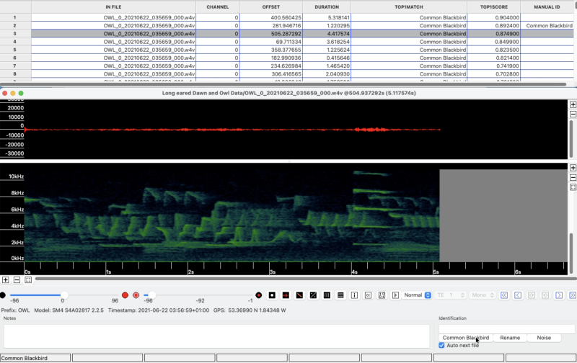Click the Common Blackbird identification button
The height and width of the screenshot is (363, 577).
point(465,338)
